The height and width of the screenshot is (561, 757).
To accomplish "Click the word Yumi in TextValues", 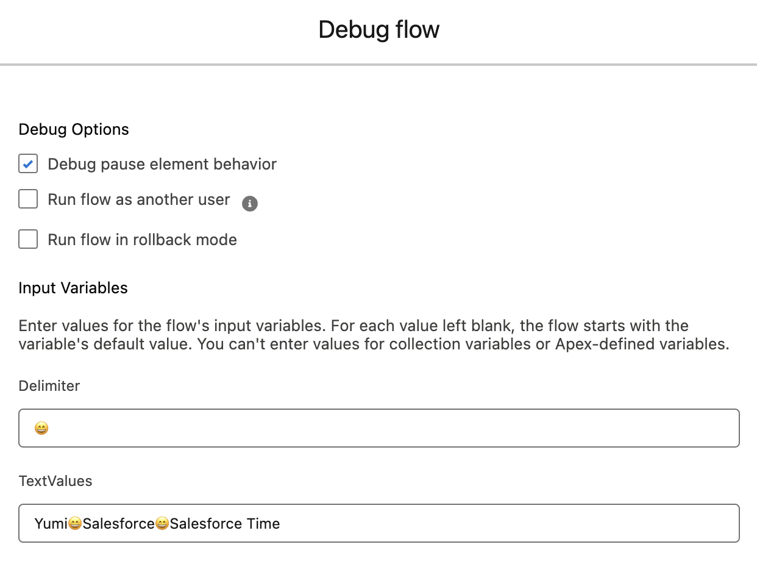I will point(52,523).
